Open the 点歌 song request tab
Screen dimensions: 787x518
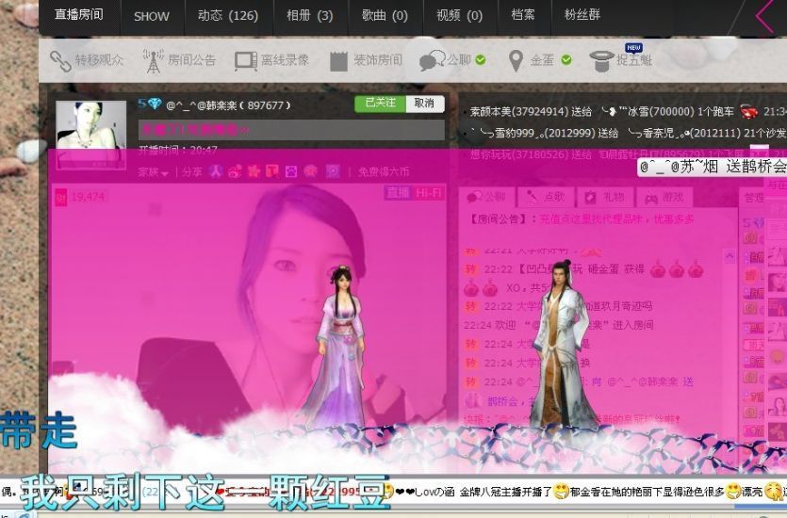pos(545,197)
